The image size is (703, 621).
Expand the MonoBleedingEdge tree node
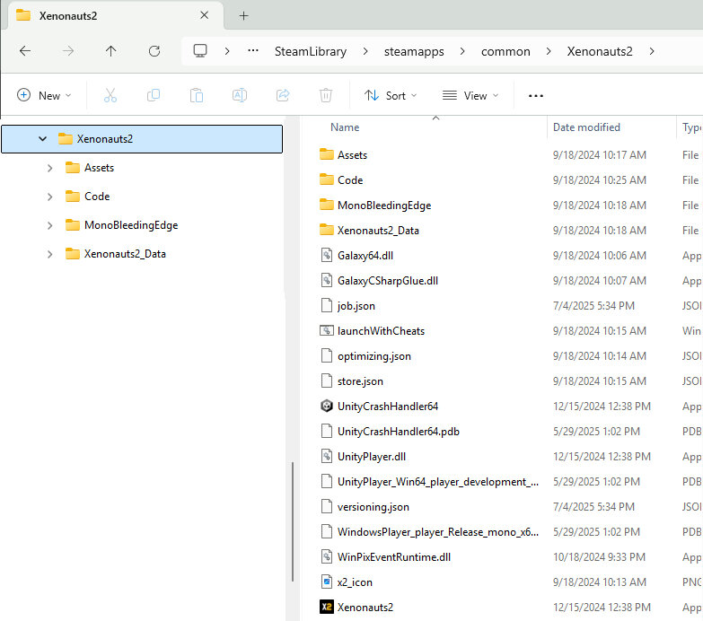tap(49, 225)
